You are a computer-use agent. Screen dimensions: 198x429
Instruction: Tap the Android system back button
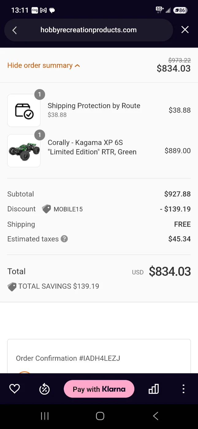click(x=155, y=416)
